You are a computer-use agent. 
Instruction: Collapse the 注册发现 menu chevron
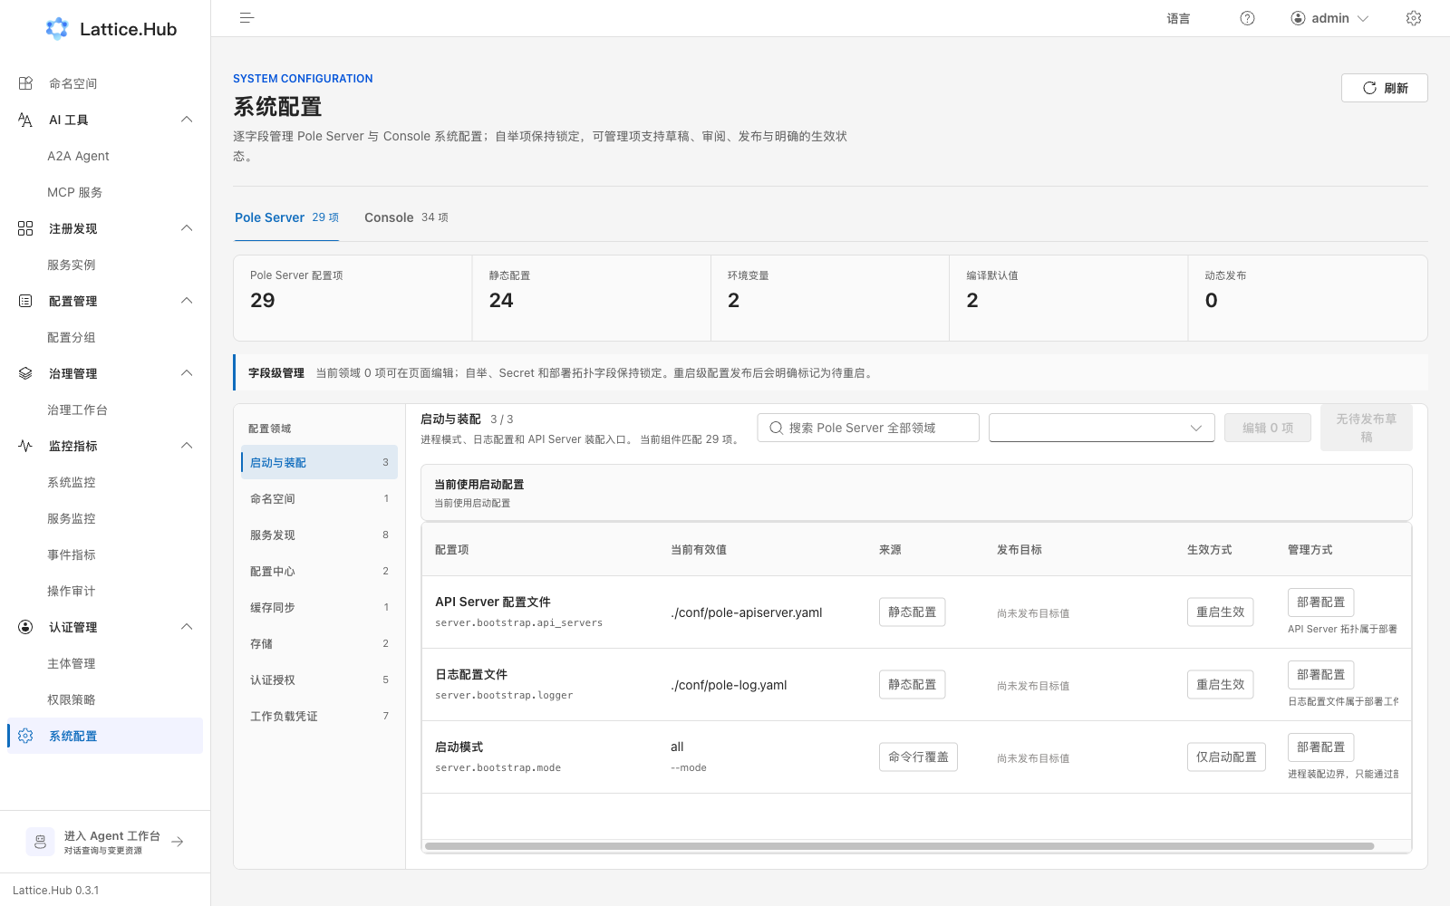[187, 228]
